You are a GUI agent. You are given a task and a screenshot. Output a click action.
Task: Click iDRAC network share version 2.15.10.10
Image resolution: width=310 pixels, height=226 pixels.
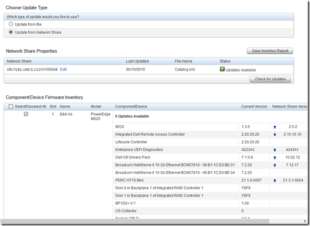(x=292, y=135)
